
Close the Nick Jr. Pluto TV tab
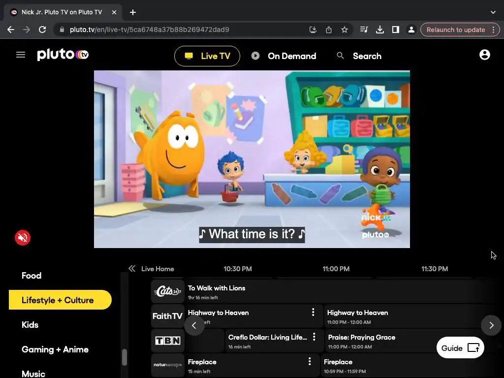point(114,12)
